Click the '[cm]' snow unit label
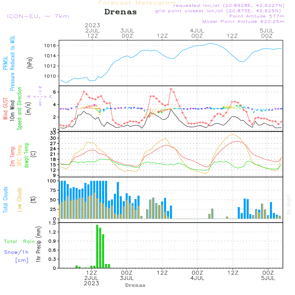Viewport: 295px width, 295px height. click(22, 260)
